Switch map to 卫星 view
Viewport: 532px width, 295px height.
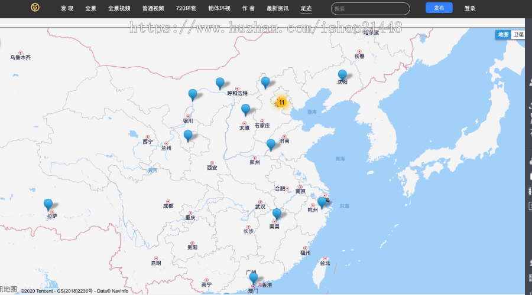pyautogui.click(x=518, y=34)
